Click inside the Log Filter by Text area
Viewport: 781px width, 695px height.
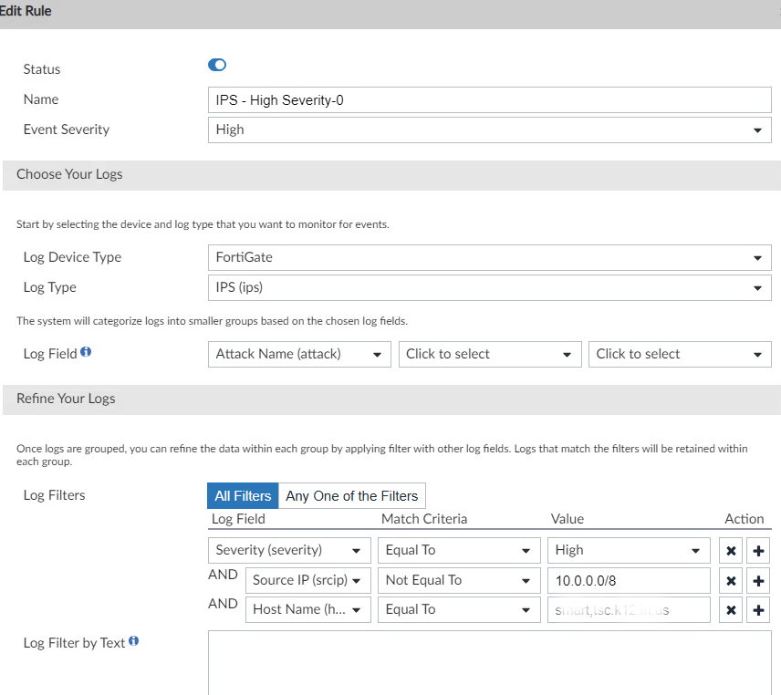[490, 663]
